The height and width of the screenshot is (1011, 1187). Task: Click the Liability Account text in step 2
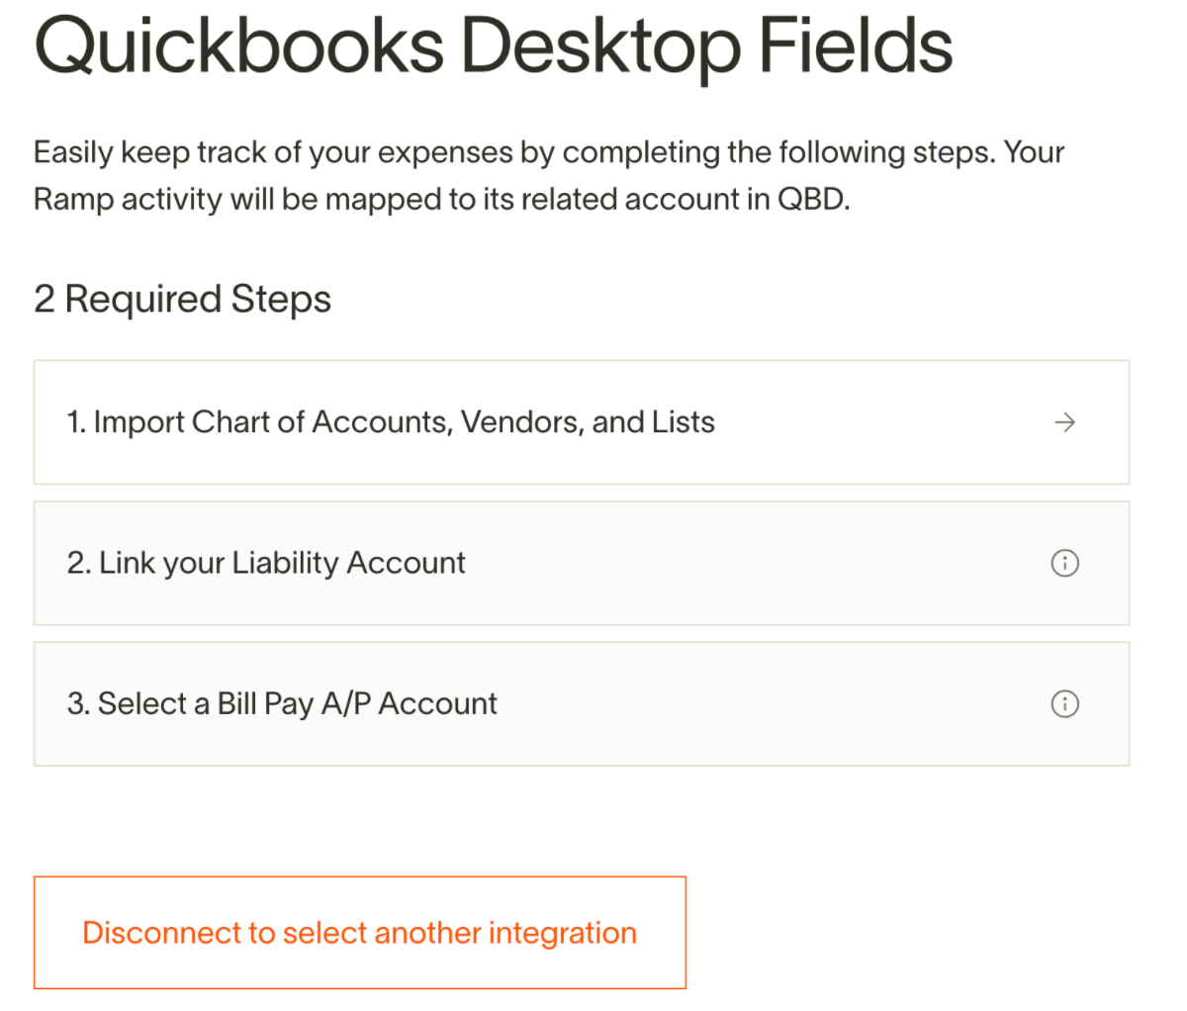tap(348, 563)
